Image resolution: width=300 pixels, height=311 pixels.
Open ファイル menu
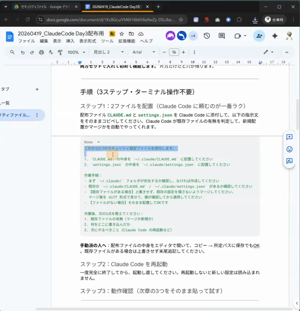coord(26,41)
